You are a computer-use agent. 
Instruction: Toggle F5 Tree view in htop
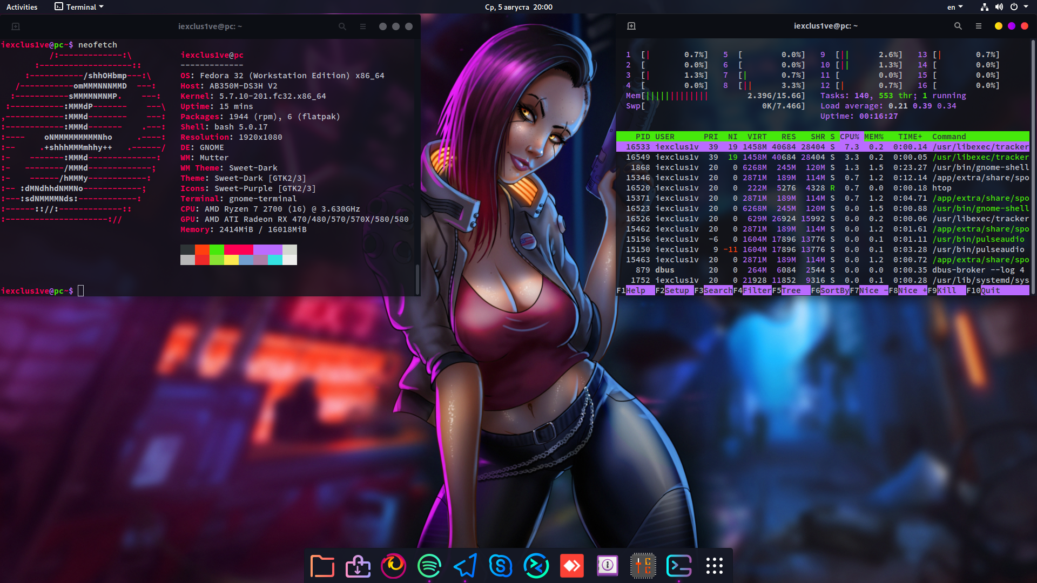(x=791, y=290)
